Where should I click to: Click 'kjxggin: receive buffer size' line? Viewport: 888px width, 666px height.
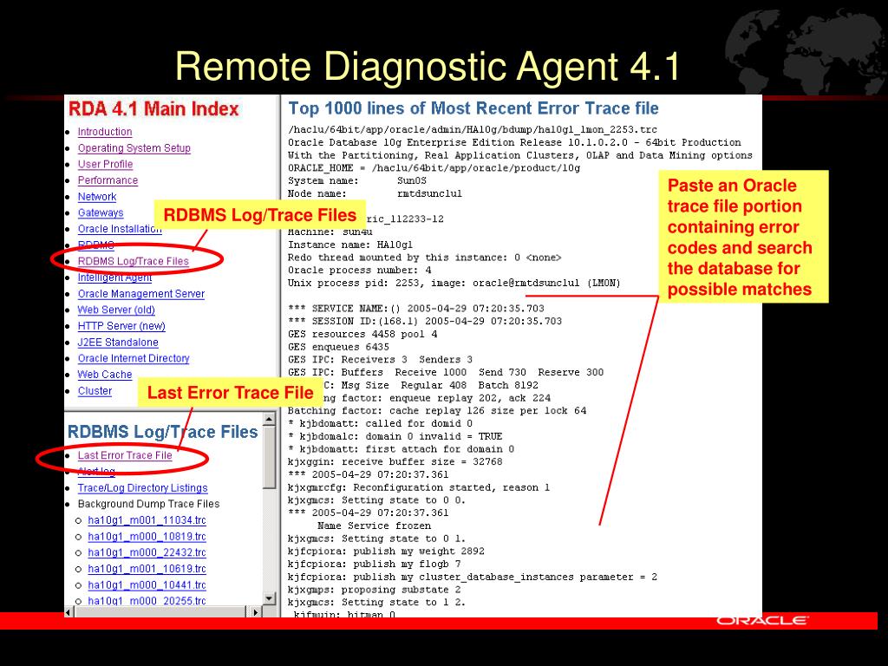(395, 462)
